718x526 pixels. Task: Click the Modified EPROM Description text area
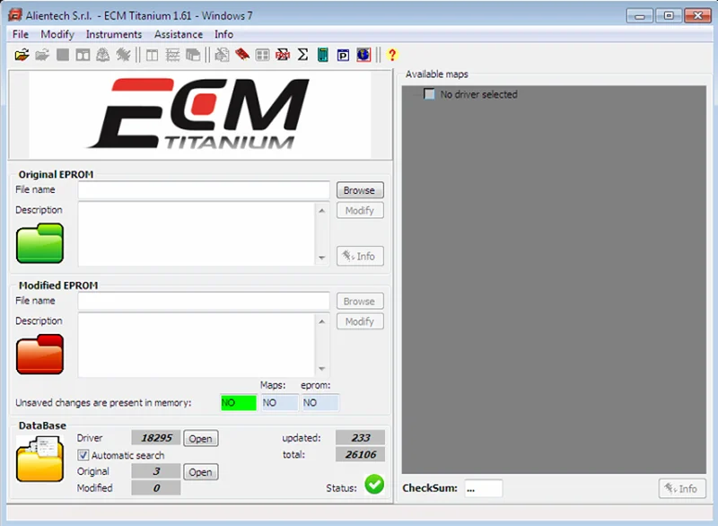point(197,346)
